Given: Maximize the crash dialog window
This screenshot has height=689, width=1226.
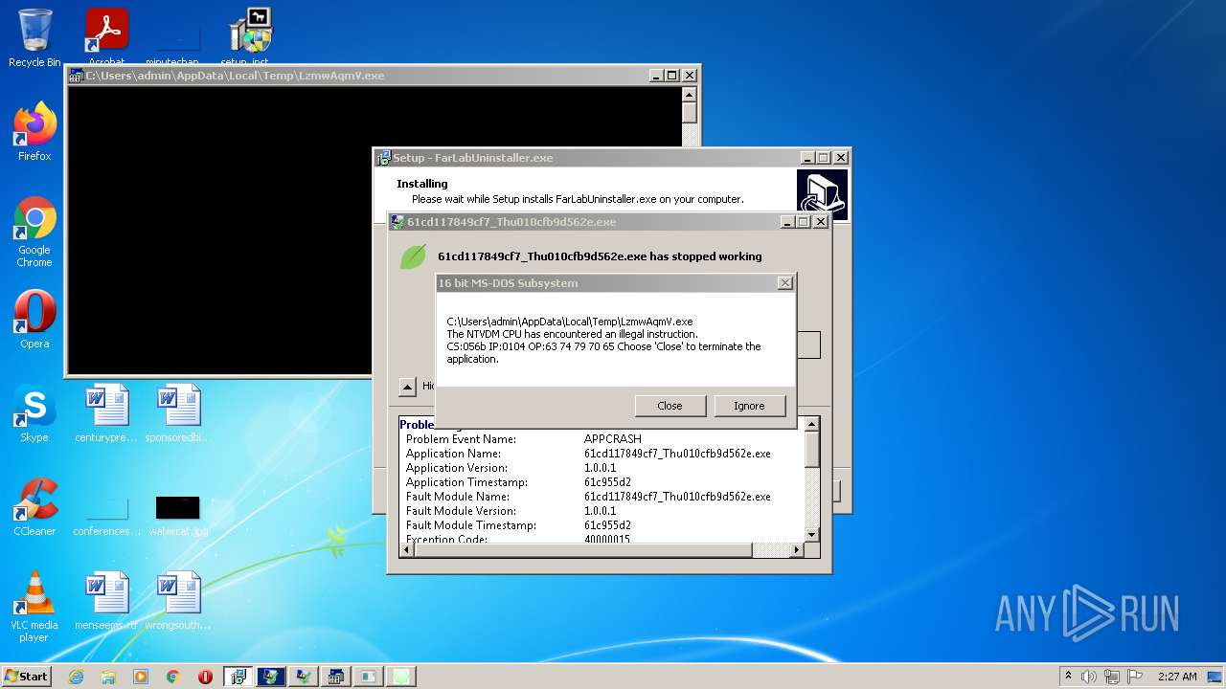Looking at the screenshot, I should point(803,222).
